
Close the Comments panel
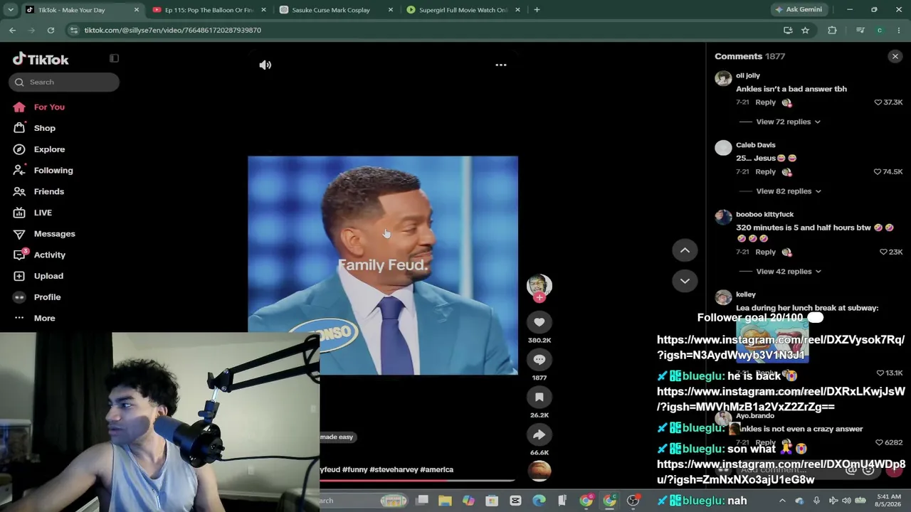895,56
